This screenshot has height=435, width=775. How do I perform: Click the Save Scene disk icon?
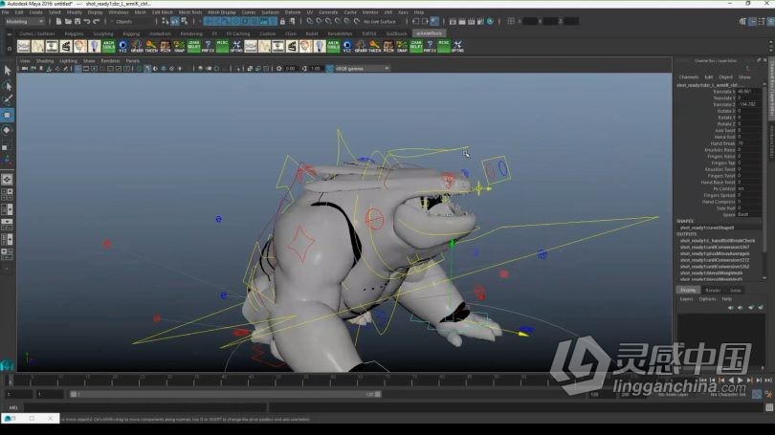point(77,21)
